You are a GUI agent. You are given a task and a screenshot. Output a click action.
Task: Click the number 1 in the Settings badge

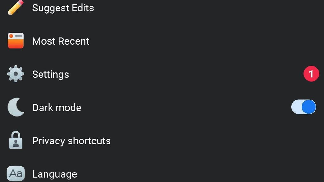311,74
